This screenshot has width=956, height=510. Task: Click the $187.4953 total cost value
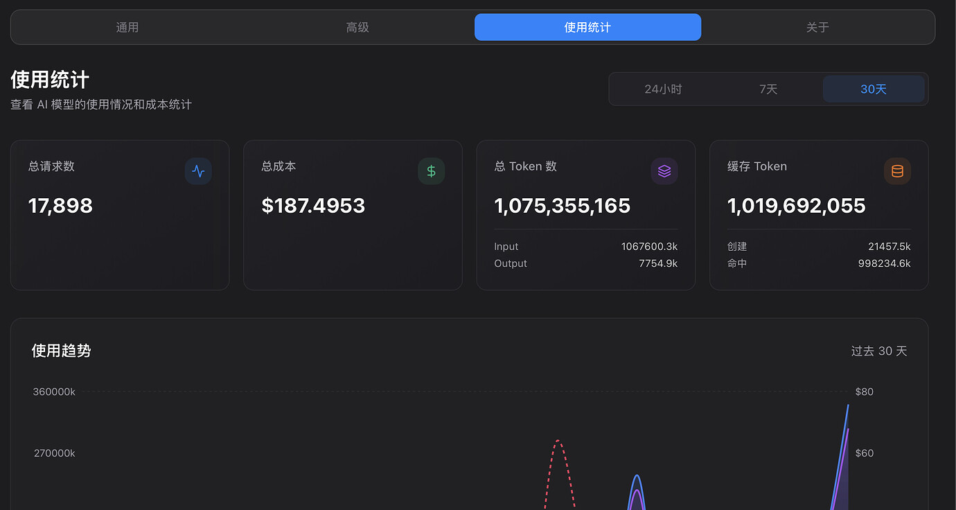point(313,206)
